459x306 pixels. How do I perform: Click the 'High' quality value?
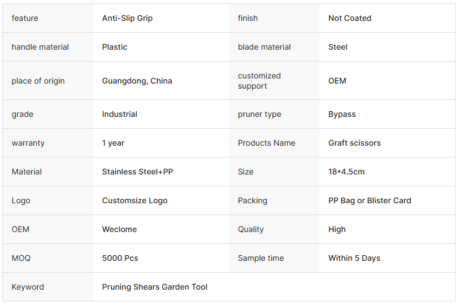point(337,229)
